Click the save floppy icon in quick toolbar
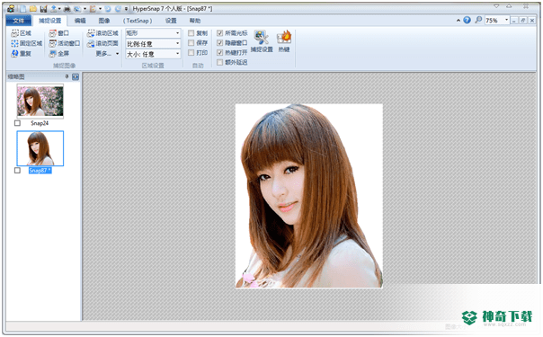Image resolution: width=543 pixels, height=337 pixels. tap(43, 9)
